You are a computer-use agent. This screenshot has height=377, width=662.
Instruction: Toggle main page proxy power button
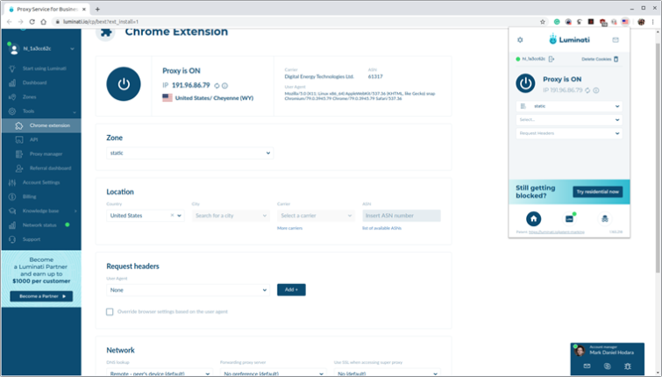point(124,84)
